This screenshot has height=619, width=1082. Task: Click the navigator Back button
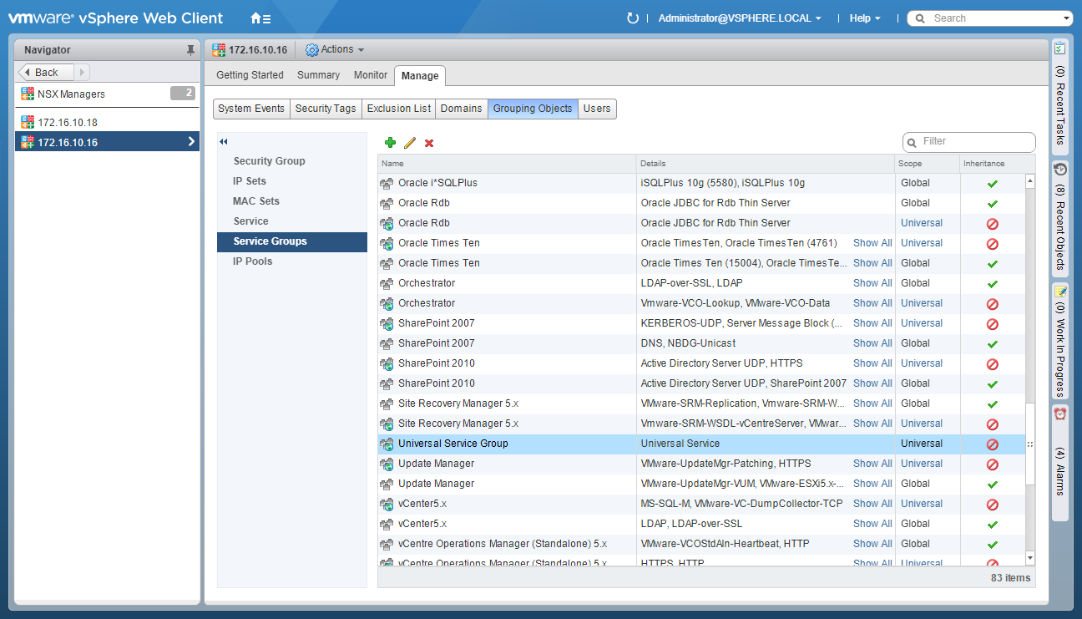tap(47, 73)
